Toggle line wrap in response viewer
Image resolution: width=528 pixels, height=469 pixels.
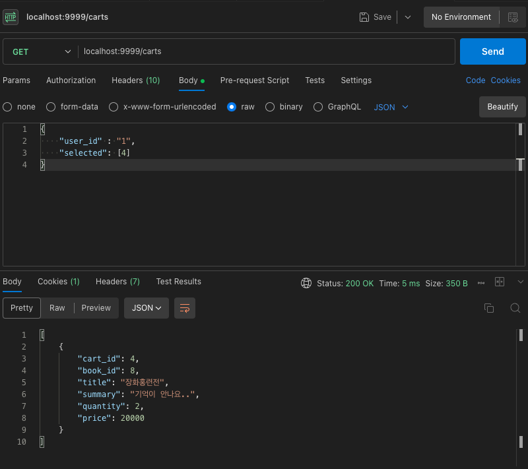(x=185, y=308)
